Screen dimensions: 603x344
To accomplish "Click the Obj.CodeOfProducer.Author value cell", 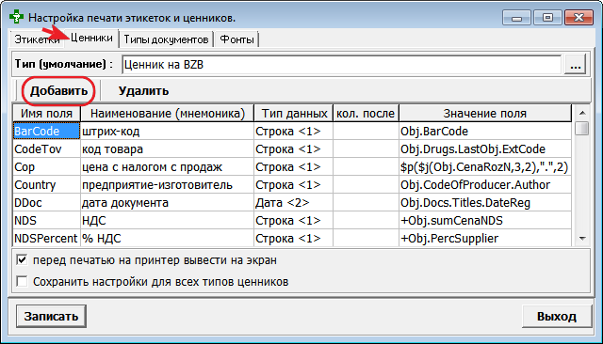I will click(x=485, y=185).
